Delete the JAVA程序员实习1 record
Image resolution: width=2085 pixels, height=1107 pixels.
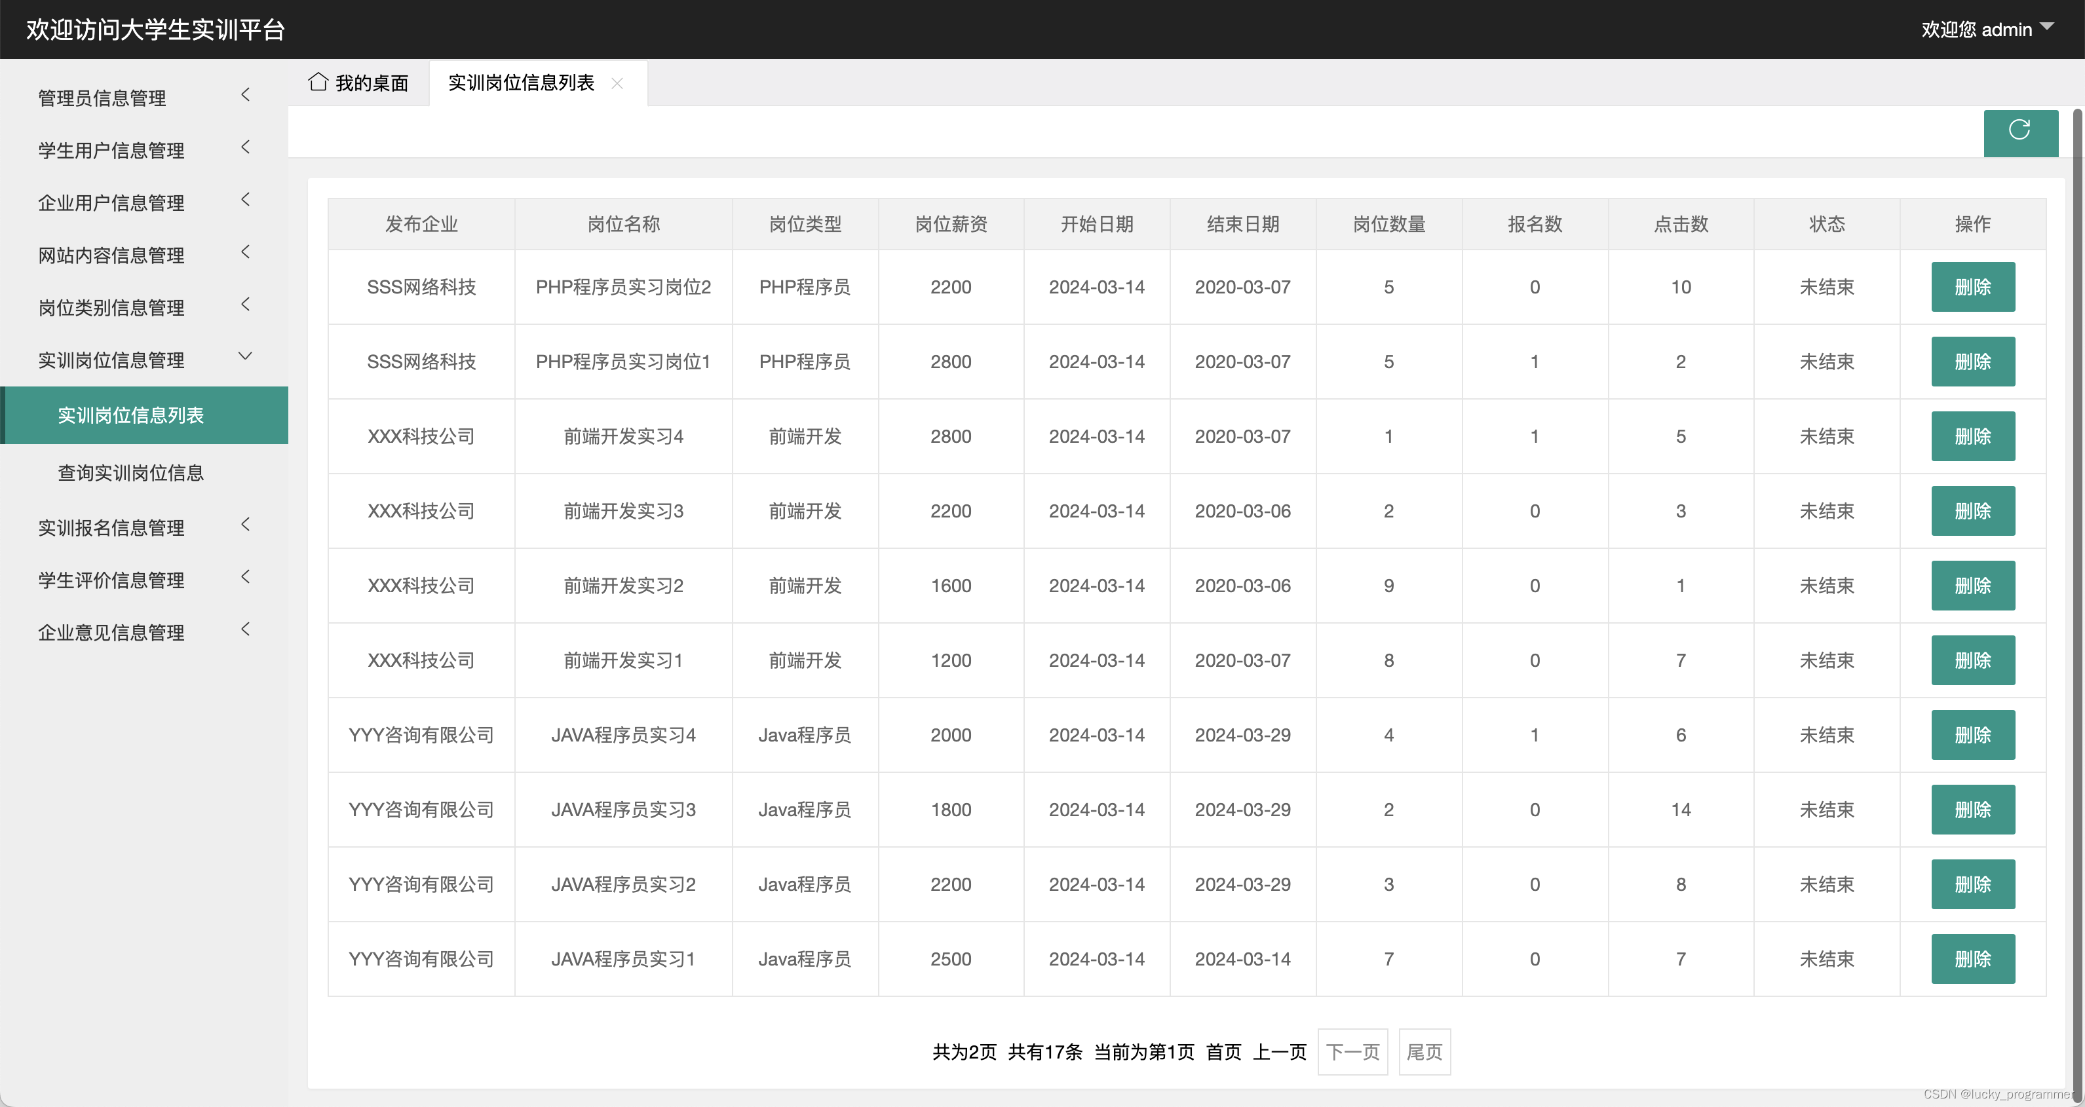(x=1972, y=958)
